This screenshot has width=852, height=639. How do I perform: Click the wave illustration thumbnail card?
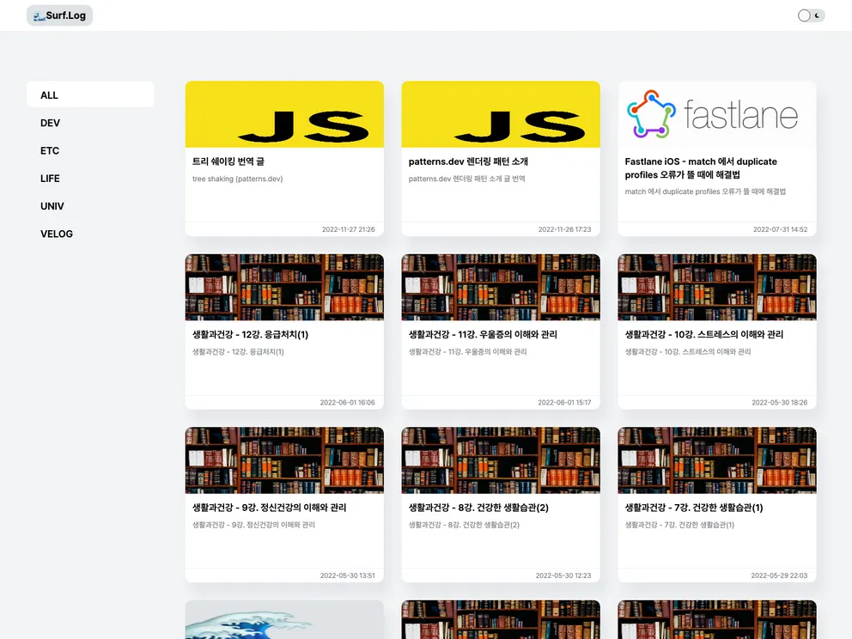pos(284,619)
